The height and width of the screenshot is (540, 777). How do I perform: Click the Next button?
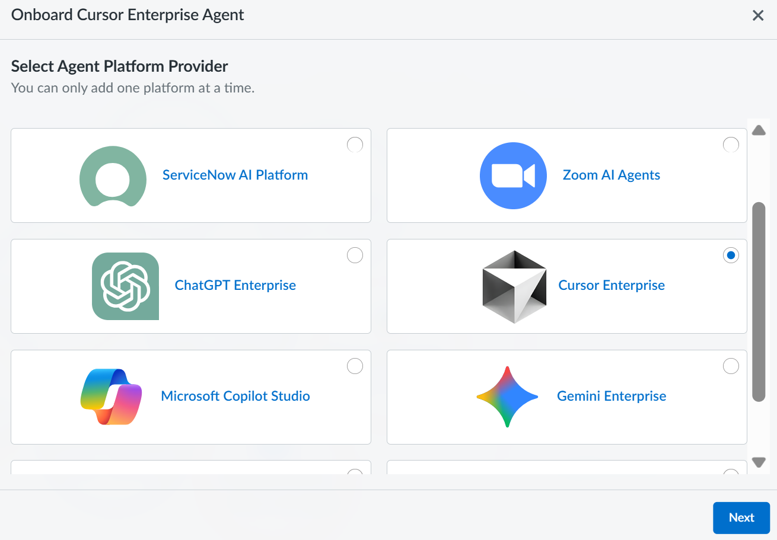tap(741, 517)
